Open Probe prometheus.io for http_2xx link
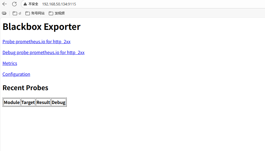This screenshot has height=151, width=265. [x=37, y=42]
